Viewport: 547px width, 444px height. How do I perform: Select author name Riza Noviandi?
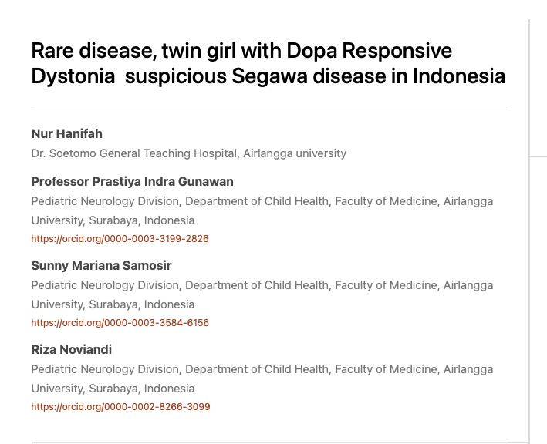point(72,349)
